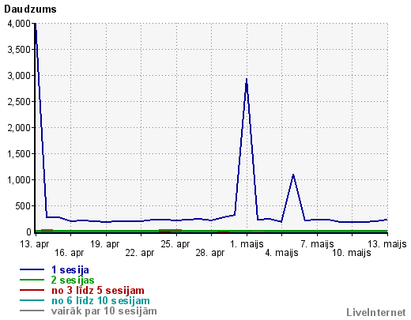
Task: Click 'vairāk par 10 sesijām' legend entry
Action: (x=104, y=311)
